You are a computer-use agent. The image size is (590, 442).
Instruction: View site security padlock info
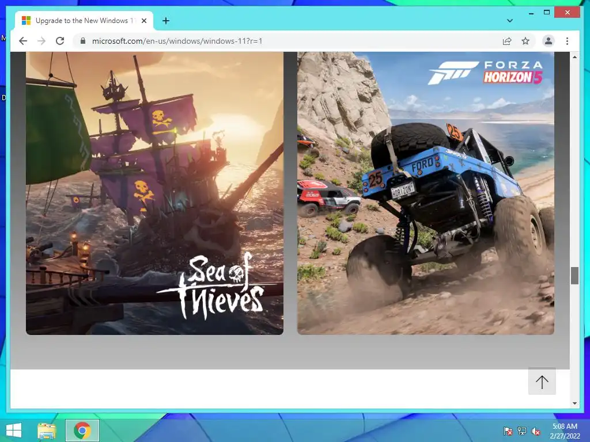(x=83, y=41)
